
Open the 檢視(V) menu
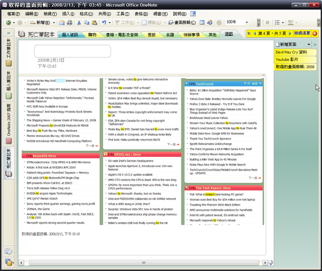coord(50,14)
